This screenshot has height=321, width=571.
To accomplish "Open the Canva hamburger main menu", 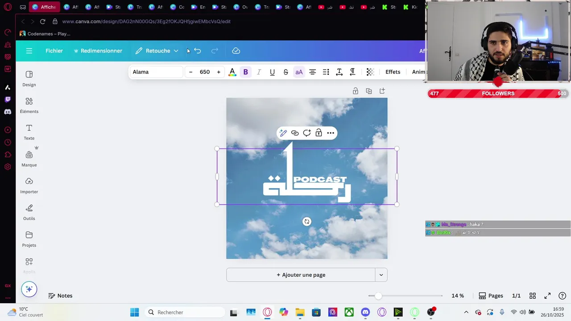I will [29, 51].
